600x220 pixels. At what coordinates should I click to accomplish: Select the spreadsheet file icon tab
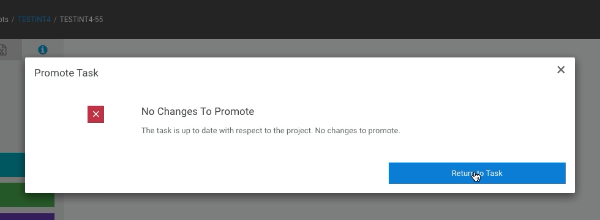click(x=2, y=50)
